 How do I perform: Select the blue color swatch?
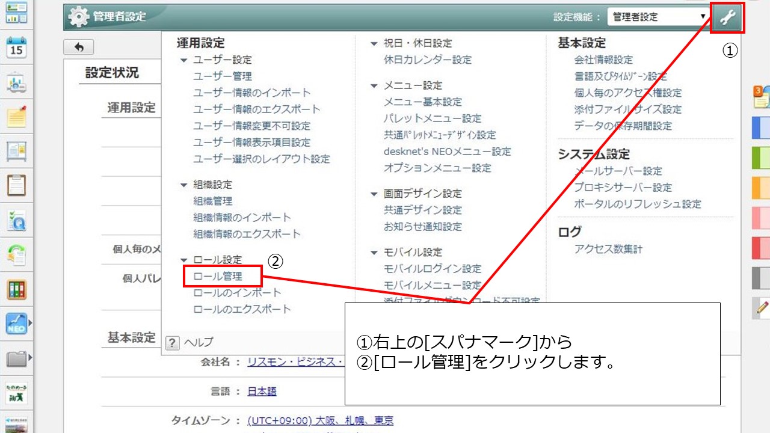(761, 127)
